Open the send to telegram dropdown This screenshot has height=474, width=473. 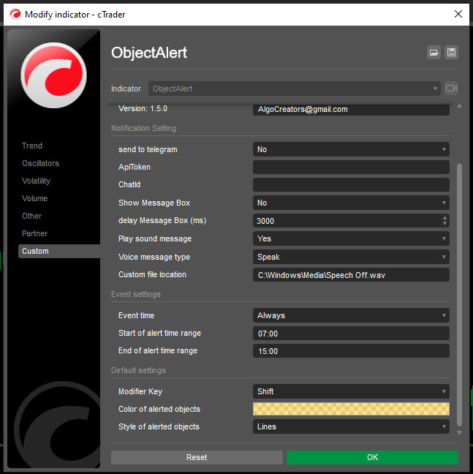(351, 149)
